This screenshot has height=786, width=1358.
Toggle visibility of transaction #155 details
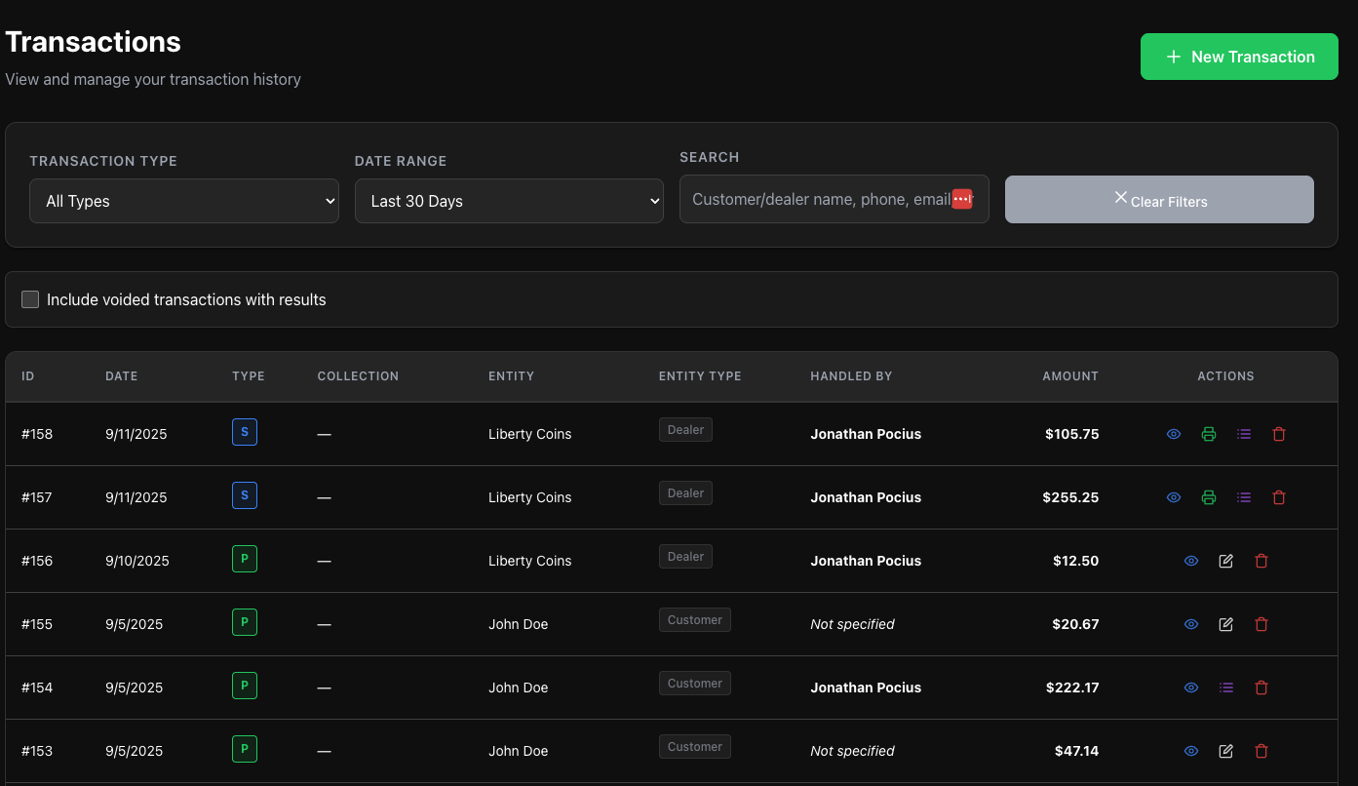tap(1190, 624)
